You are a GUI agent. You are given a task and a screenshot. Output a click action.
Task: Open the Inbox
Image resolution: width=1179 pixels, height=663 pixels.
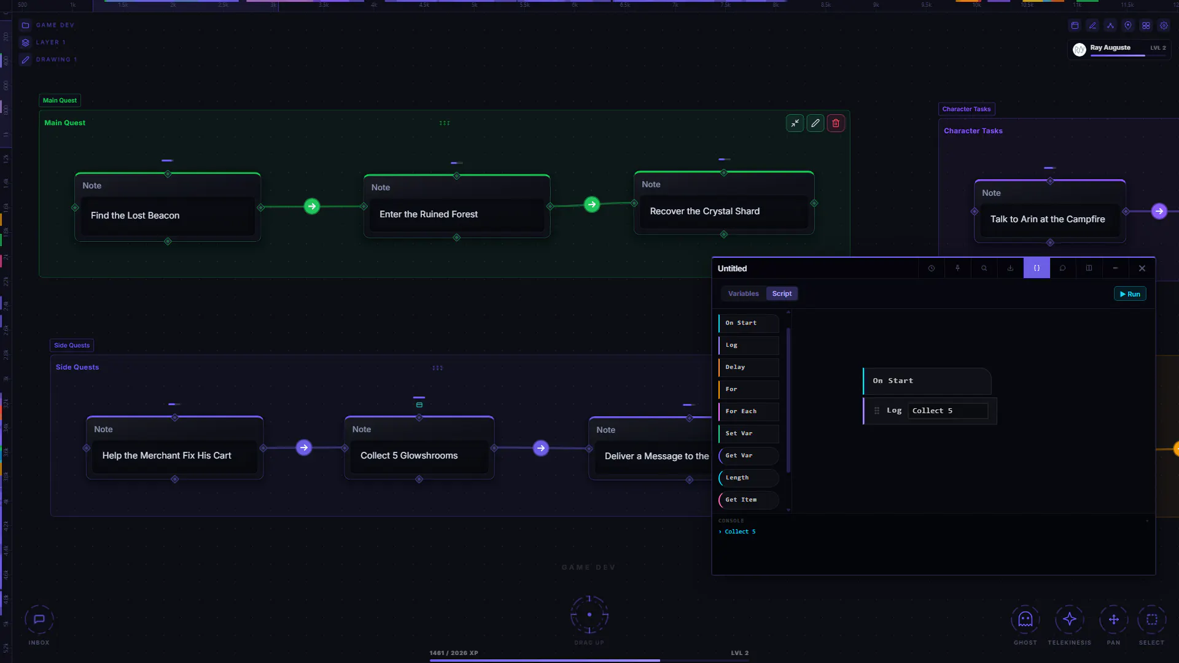coord(39,620)
